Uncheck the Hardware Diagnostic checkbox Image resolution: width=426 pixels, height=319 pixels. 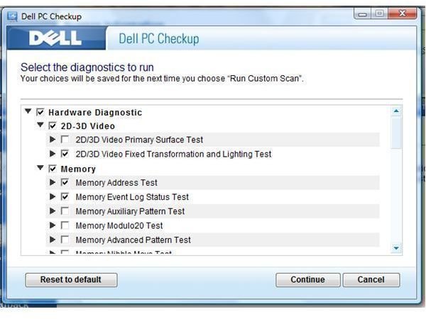[40, 112]
